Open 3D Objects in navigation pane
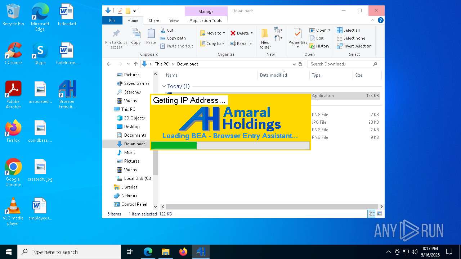The image size is (461, 259). tap(131, 118)
